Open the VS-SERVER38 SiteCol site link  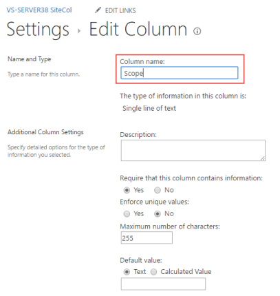click(x=39, y=10)
